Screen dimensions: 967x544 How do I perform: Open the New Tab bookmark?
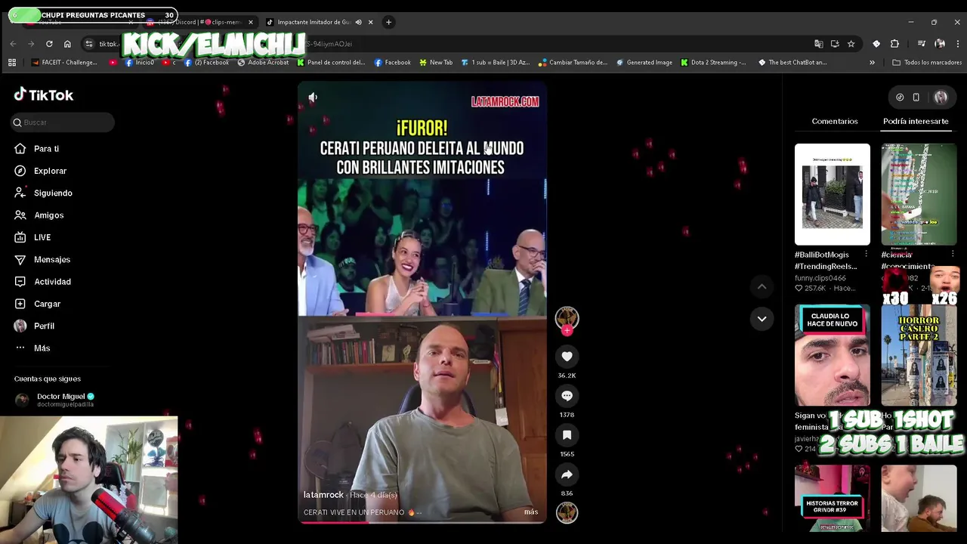(x=435, y=63)
